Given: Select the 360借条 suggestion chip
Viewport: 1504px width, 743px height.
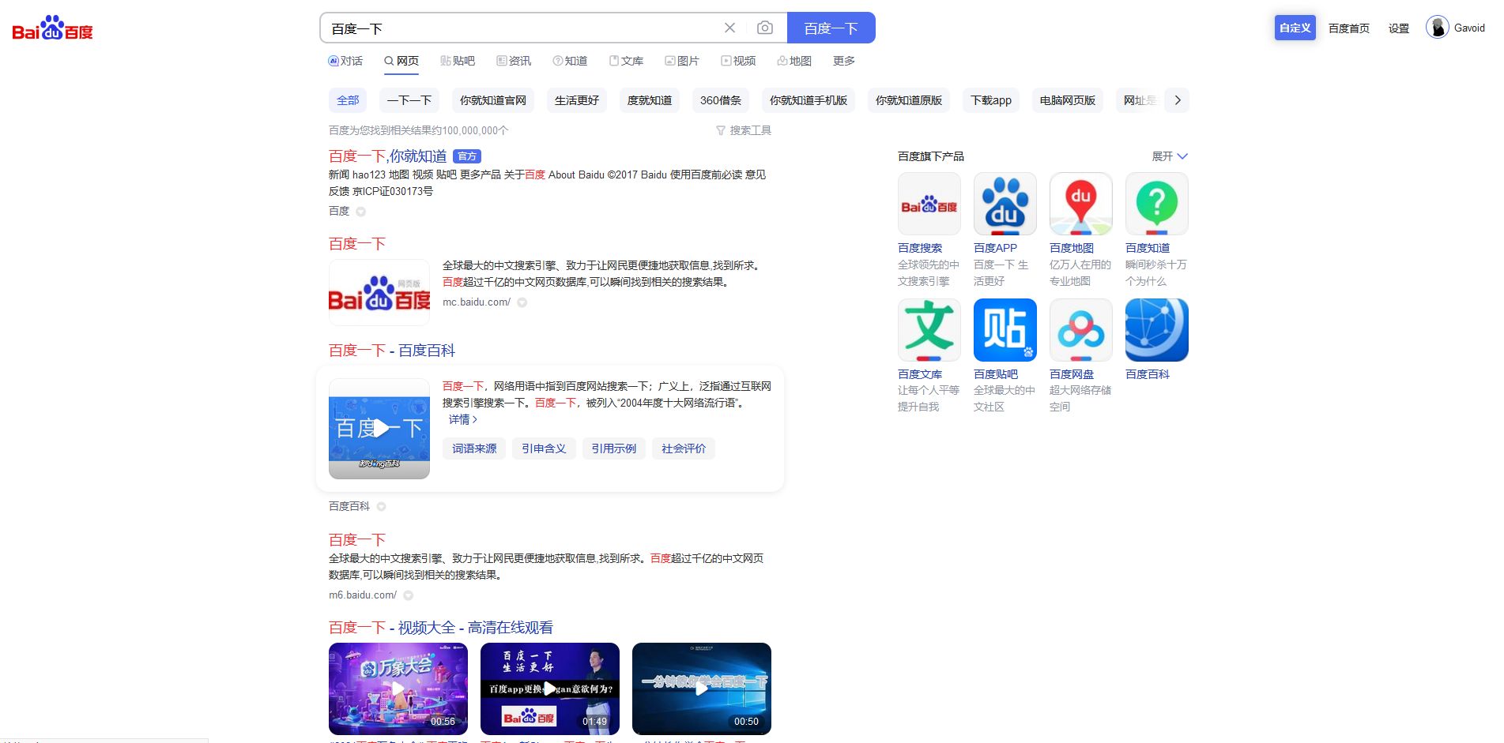Looking at the screenshot, I should pos(721,100).
